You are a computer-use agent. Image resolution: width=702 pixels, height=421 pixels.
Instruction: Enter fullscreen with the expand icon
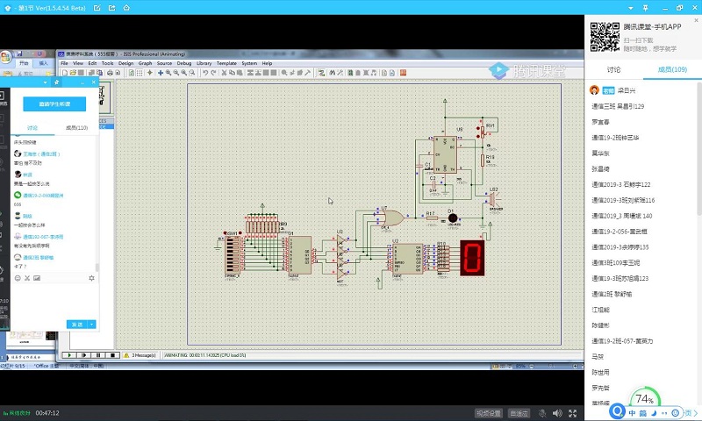coord(573,412)
